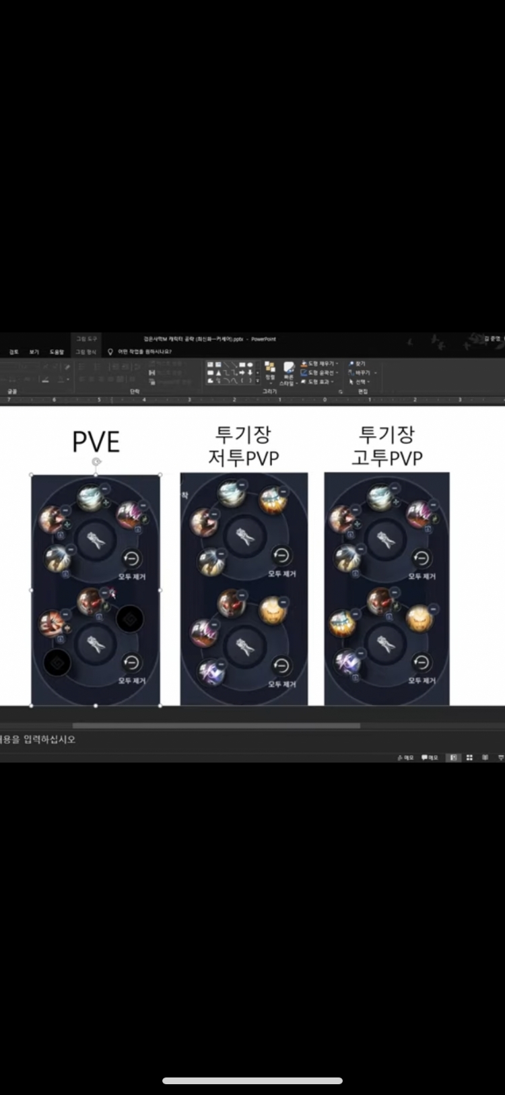Click the red-faced top skill in 저투PVP lower wheel
The height and width of the screenshot is (1095, 505).
point(231,603)
